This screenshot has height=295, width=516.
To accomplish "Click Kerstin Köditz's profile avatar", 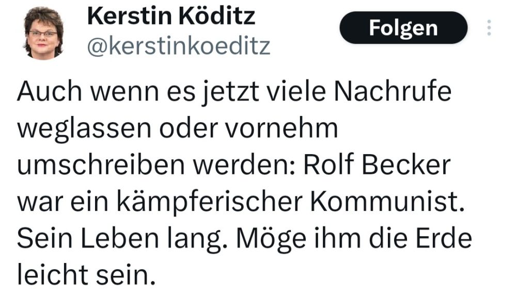I will [43, 32].
